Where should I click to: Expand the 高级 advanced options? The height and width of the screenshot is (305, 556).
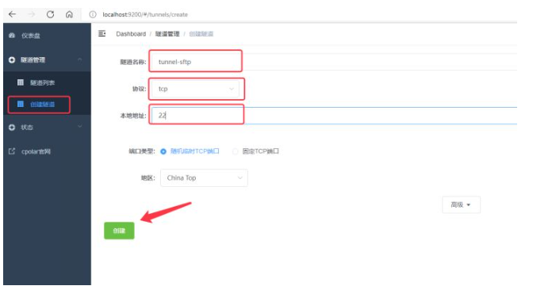461,204
